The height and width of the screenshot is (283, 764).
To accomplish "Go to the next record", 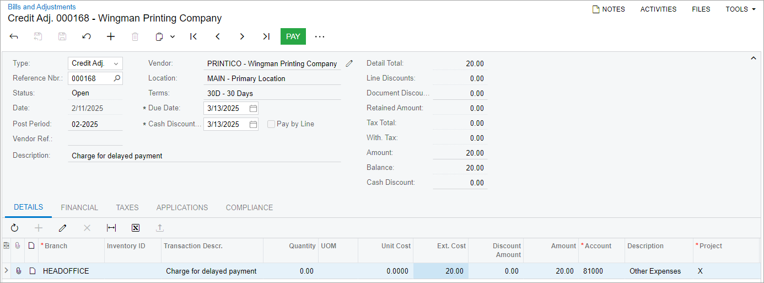I will point(242,36).
